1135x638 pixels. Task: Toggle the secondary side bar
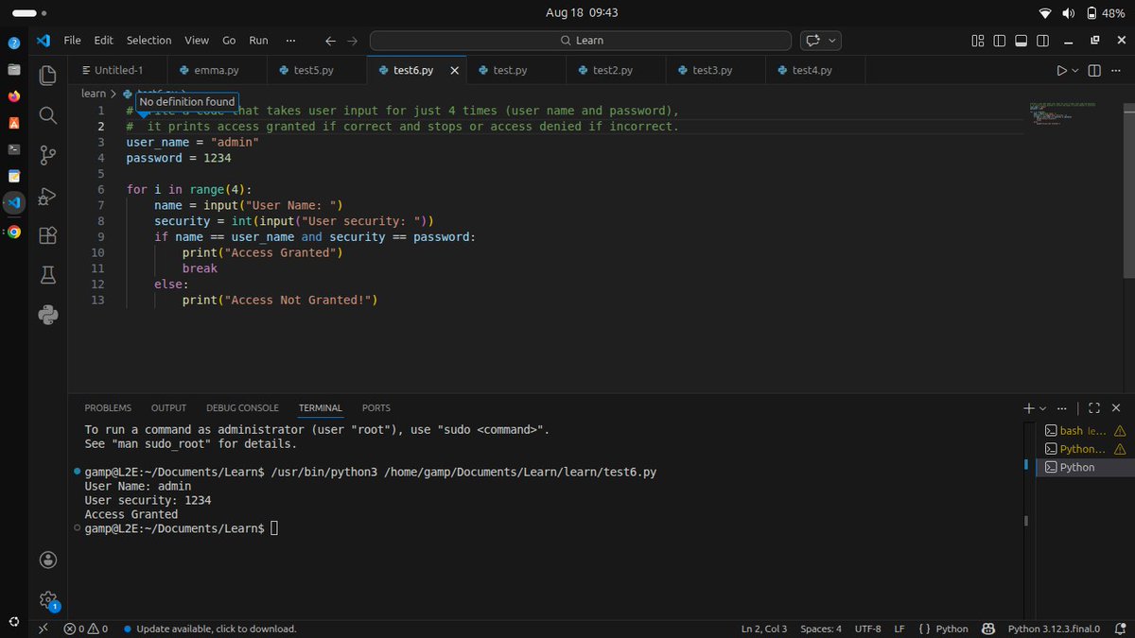[x=1042, y=41]
